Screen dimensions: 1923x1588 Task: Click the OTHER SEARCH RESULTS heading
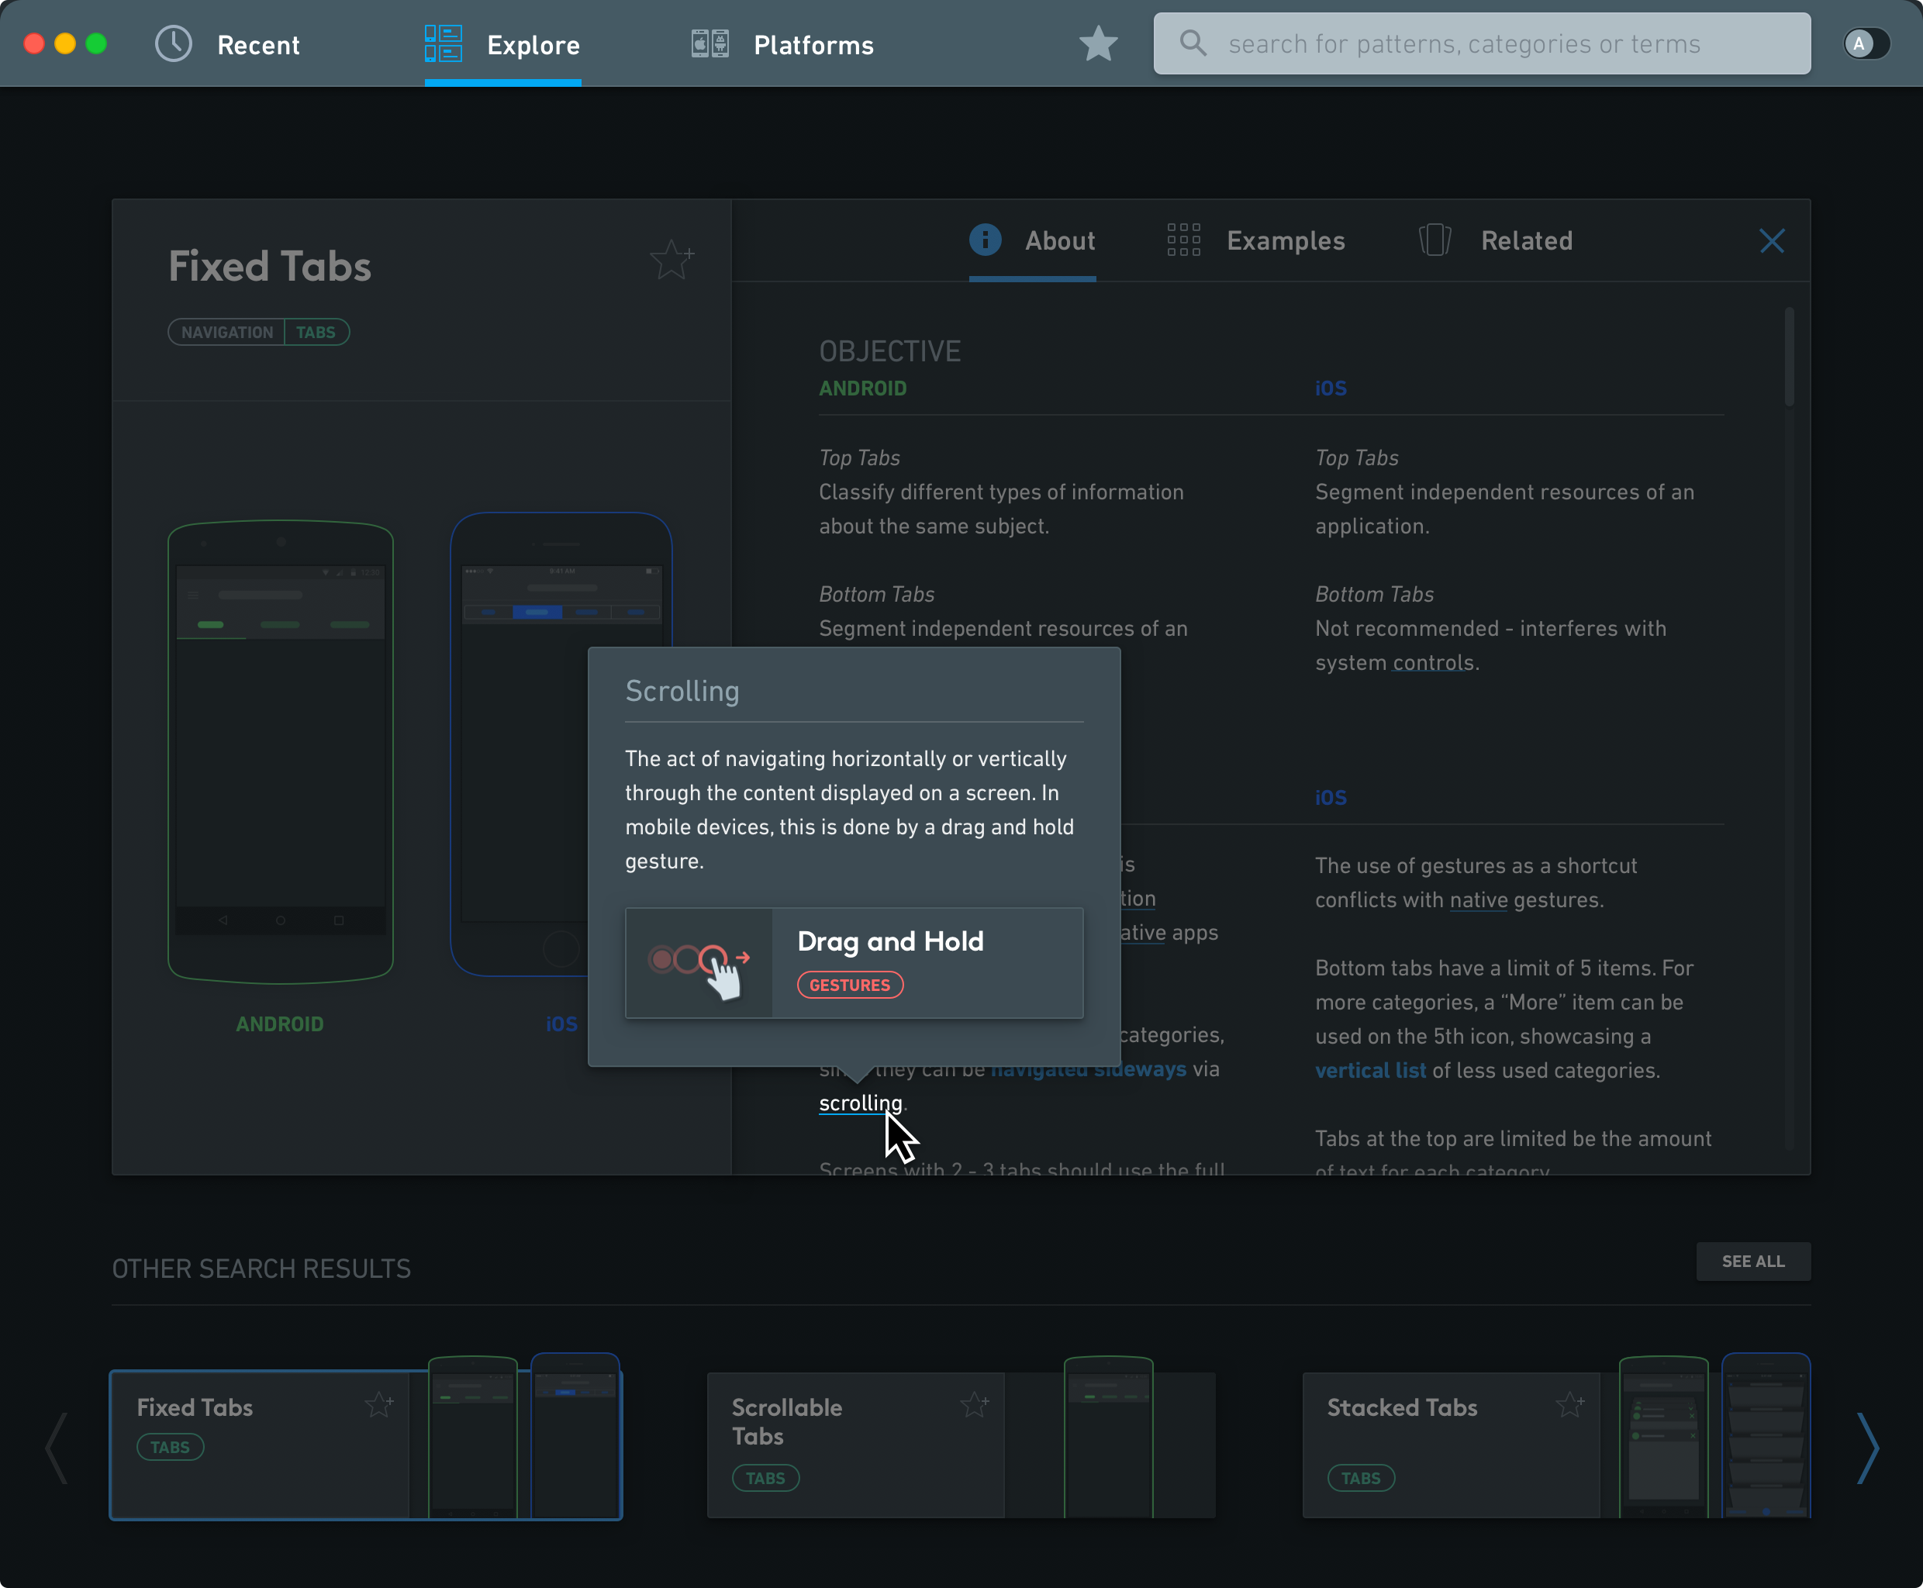(261, 1269)
